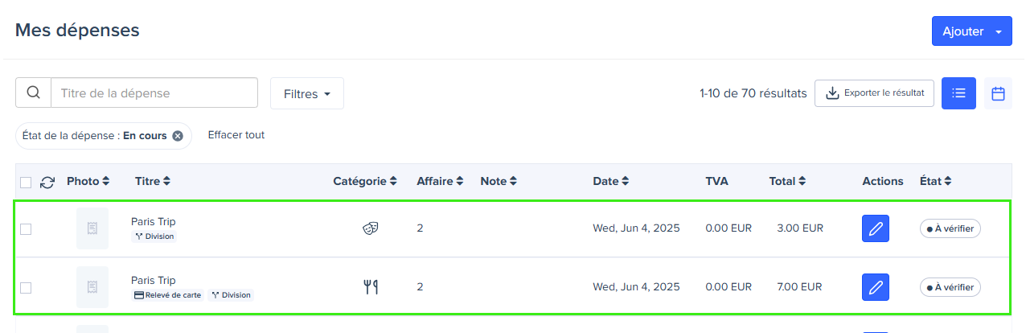Click the search magnifier icon

pos(33,92)
